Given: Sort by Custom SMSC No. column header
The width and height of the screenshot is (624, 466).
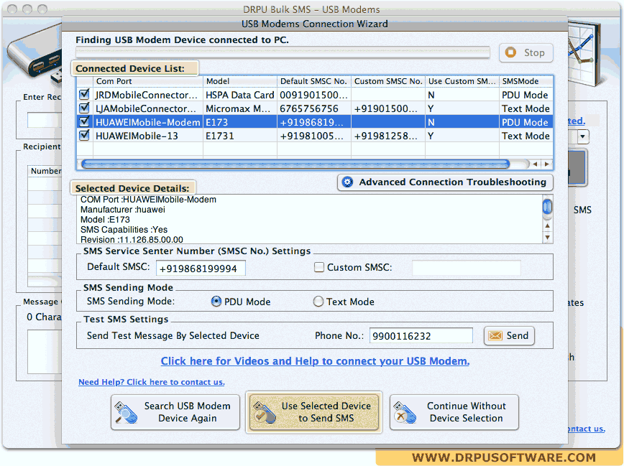Looking at the screenshot, I should tap(388, 81).
